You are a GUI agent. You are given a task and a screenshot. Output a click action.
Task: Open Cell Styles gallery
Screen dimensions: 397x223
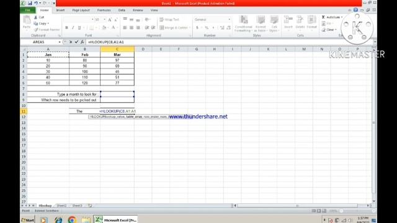274,24
